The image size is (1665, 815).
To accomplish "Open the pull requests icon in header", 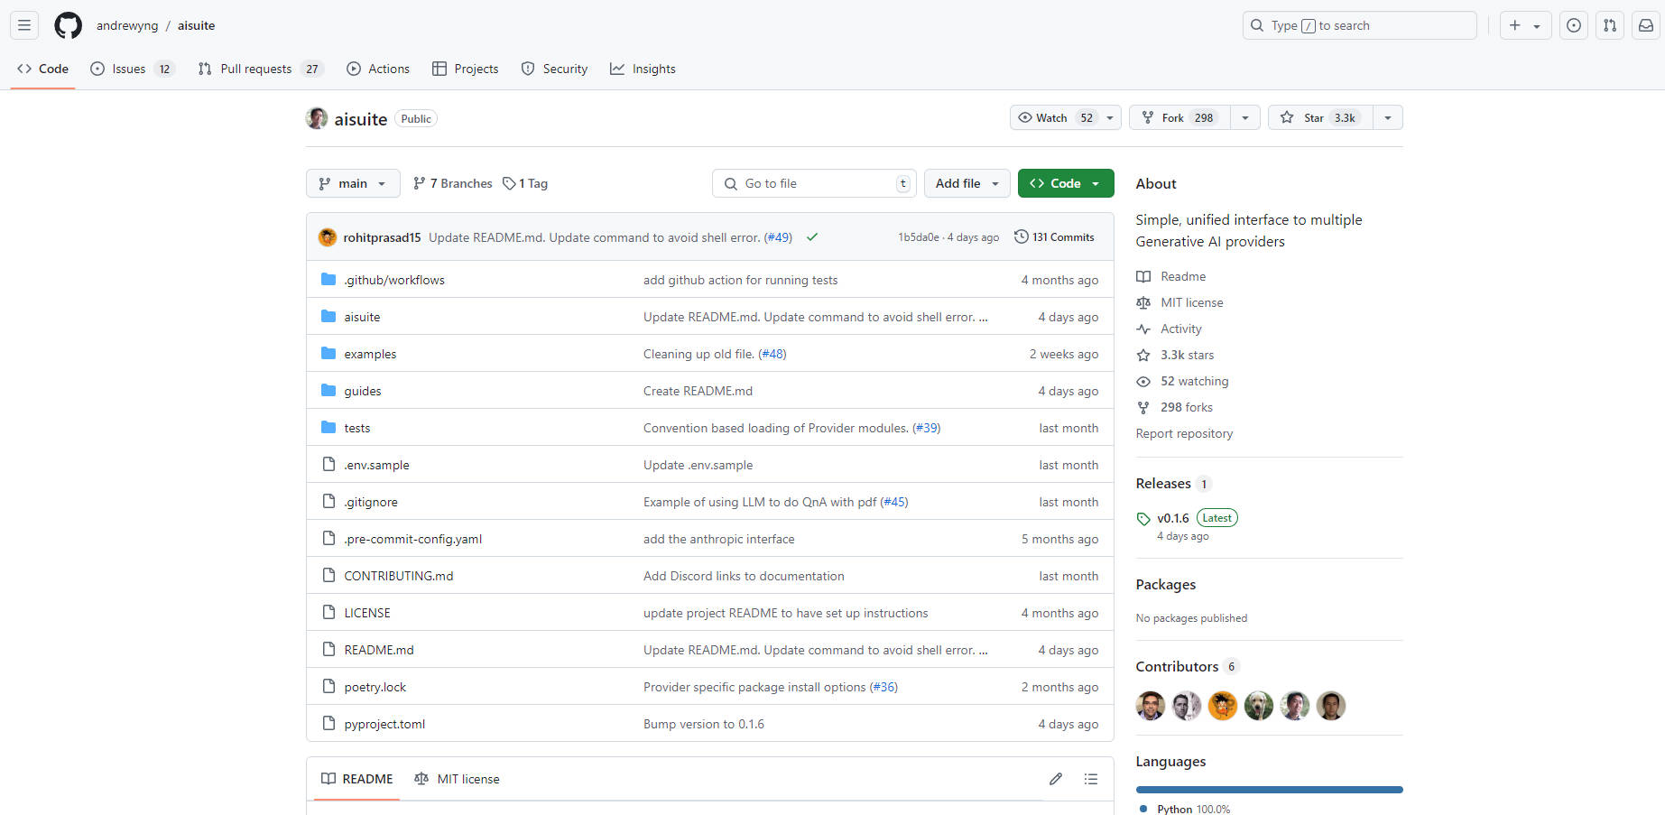I will [x=1609, y=25].
